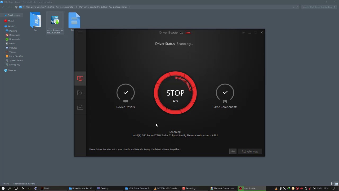Expand chevron at end of breadcrumb path
The image size is (339, 191).
coord(129,7)
